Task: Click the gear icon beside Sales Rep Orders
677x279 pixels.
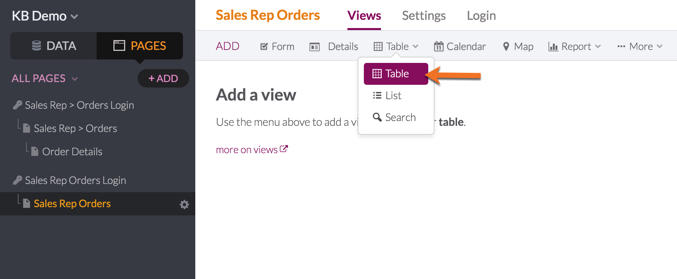Action: (x=184, y=204)
